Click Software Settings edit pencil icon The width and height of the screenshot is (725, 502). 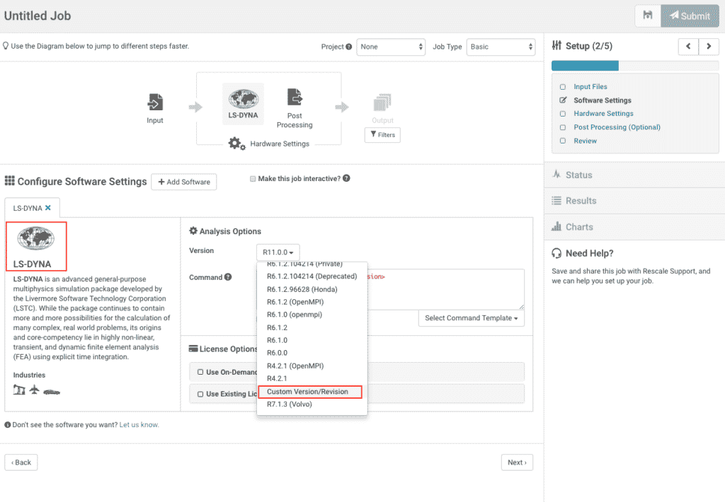click(563, 100)
